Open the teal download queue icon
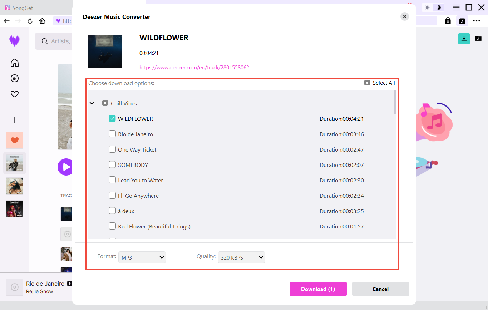Screen dimensions: 488x310 [464, 39]
